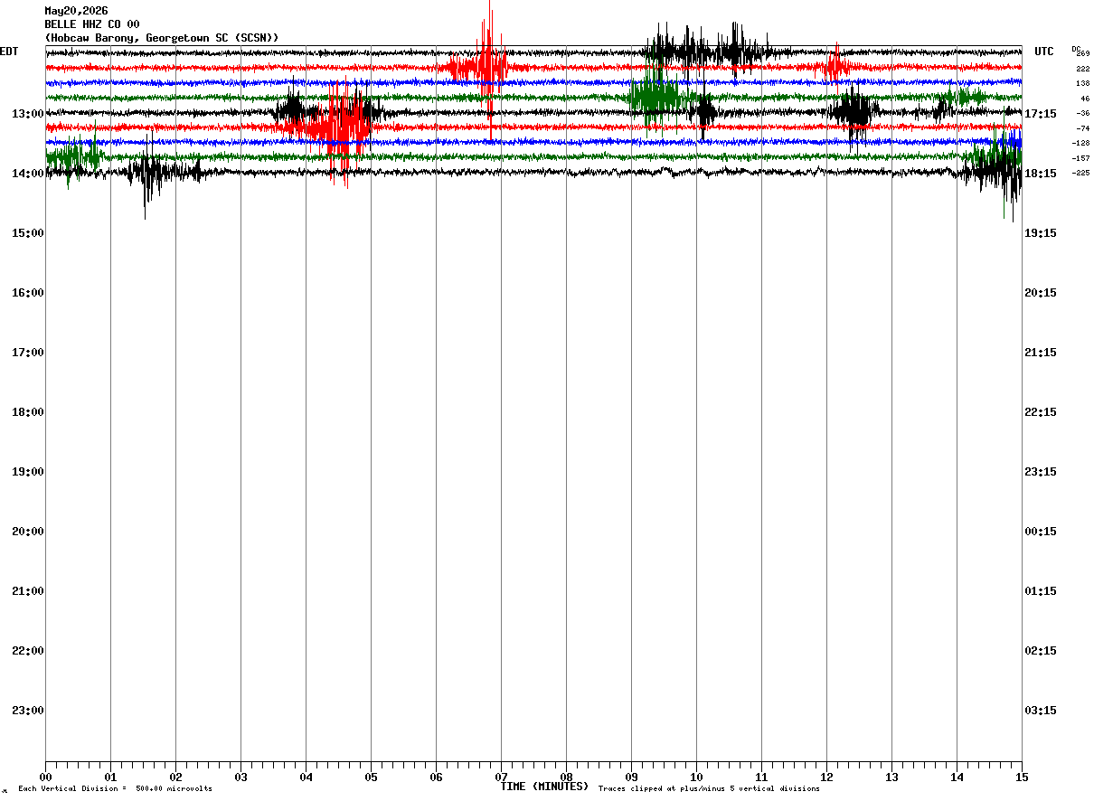Click the TIME (MINUTES) axis title
Image resolution: width=1094 pixels, height=801 pixels.
[x=544, y=787]
